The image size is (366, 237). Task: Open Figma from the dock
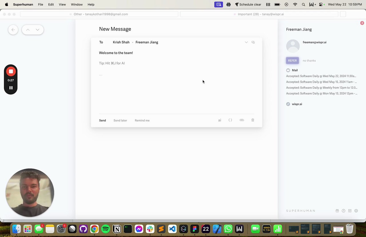tap(195, 229)
